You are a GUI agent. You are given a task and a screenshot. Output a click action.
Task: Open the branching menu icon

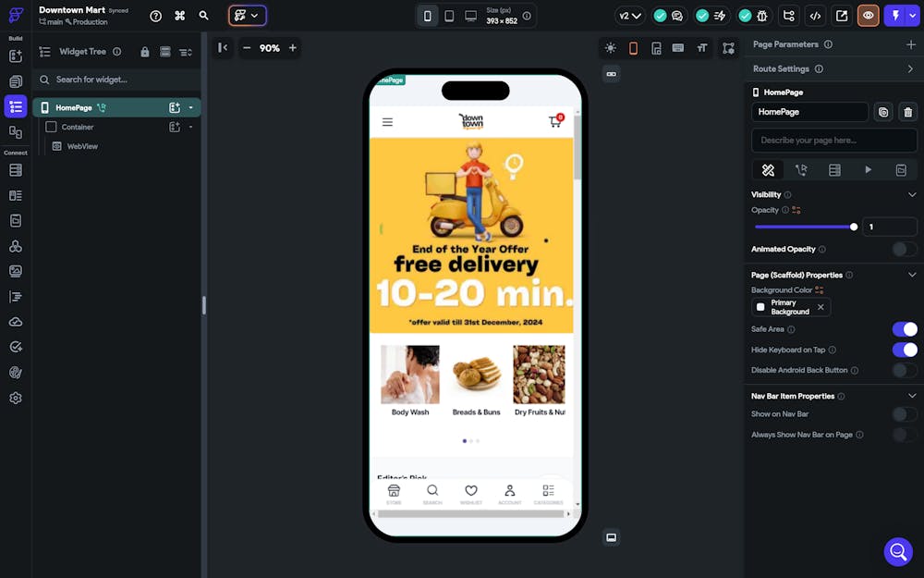click(788, 16)
